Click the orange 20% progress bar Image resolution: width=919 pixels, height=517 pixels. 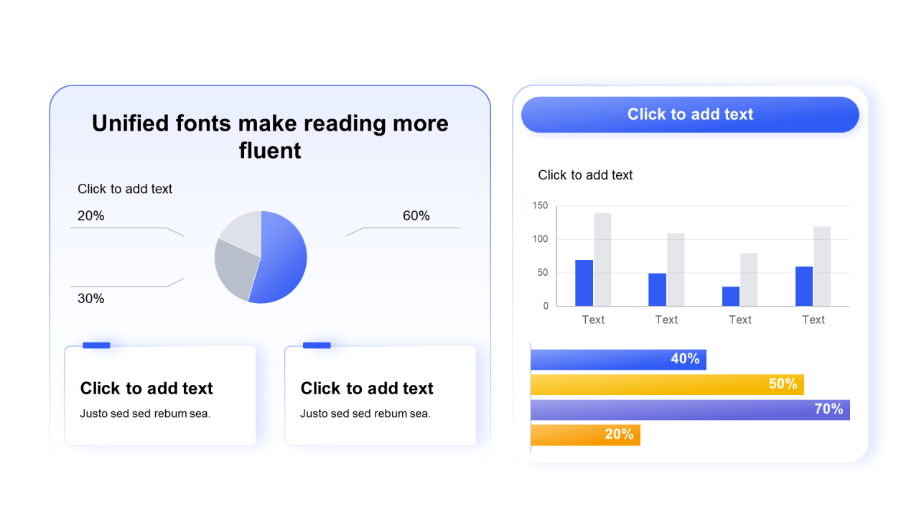click(585, 435)
